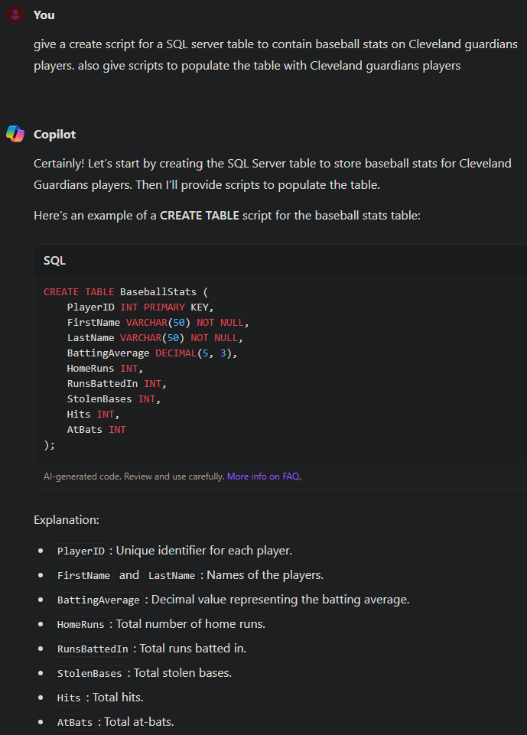The width and height of the screenshot is (527, 735).
Task: Click the "You" sender name
Action: (44, 15)
